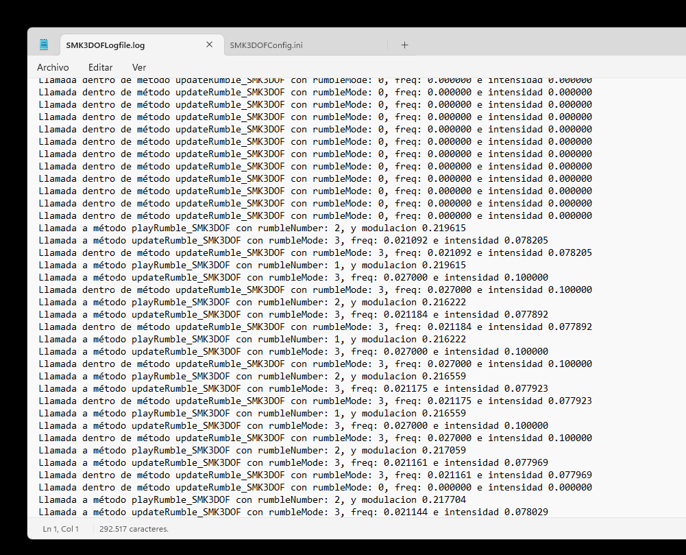Click line with modulacion 0.216222 rumbleNumber: 1
Image resolution: width=686 pixels, height=555 pixels.
point(252,340)
